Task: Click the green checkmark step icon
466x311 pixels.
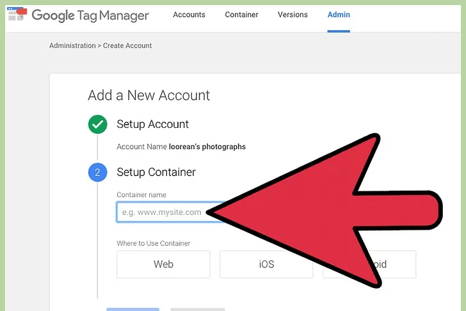Action: point(97,125)
